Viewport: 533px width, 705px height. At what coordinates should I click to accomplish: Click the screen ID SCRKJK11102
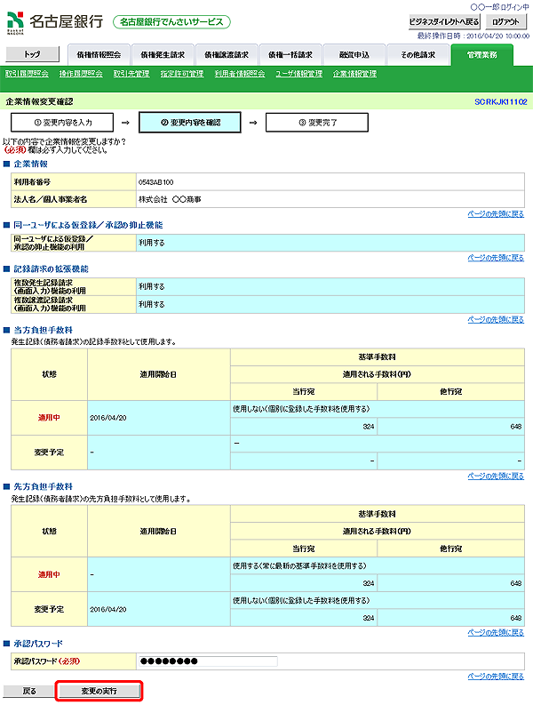pos(501,102)
